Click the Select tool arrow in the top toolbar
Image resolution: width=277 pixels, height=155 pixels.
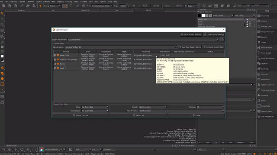[40, 6]
